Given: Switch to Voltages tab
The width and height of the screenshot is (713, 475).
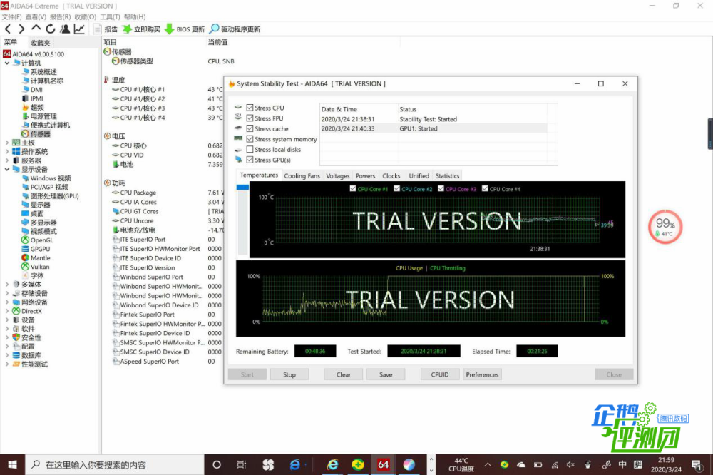Looking at the screenshot, I should tap(338, 176).
